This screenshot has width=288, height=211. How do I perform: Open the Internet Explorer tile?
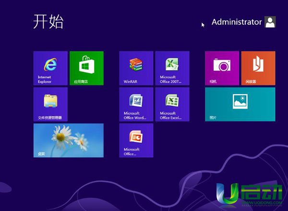pyautogui.click(x=50, y=68)
